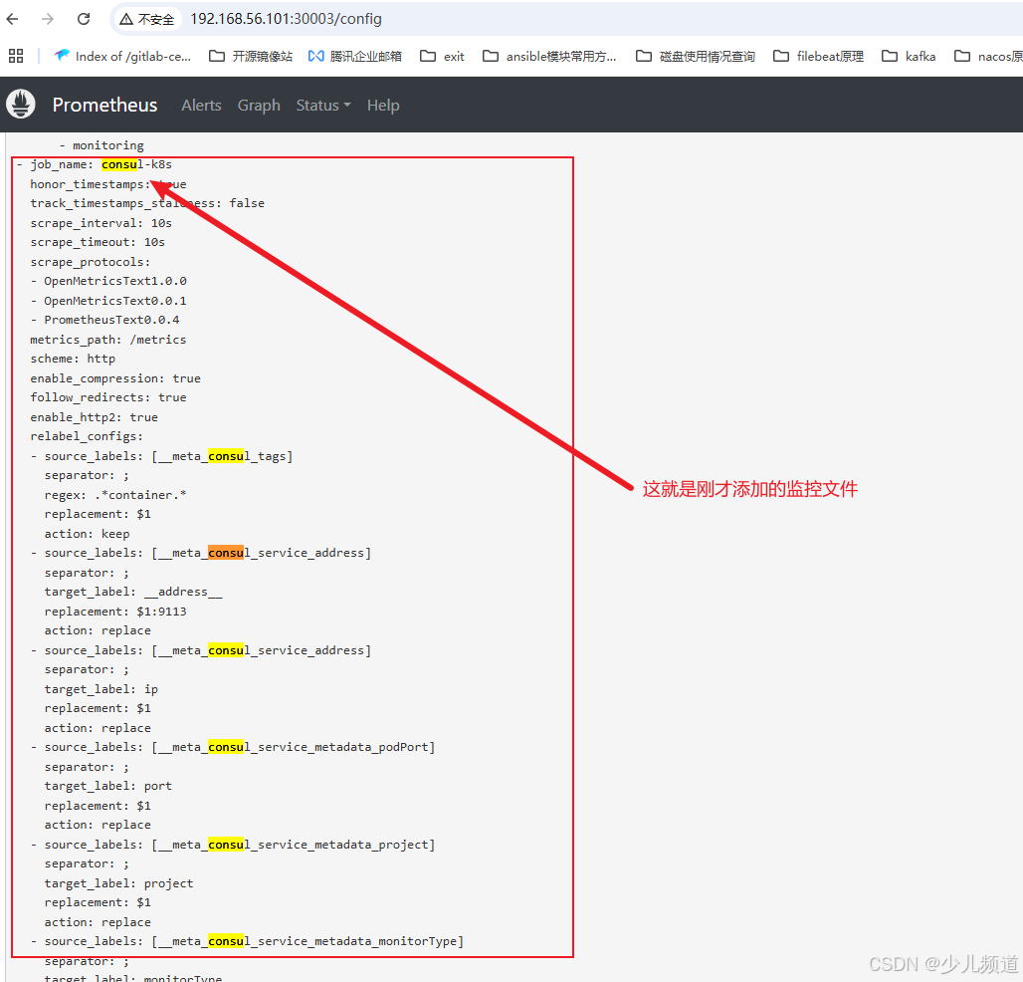This screenshot has height=982, width=1023.
Task: Click the target_label: __address__ line
Action: (x=133, y=593)
